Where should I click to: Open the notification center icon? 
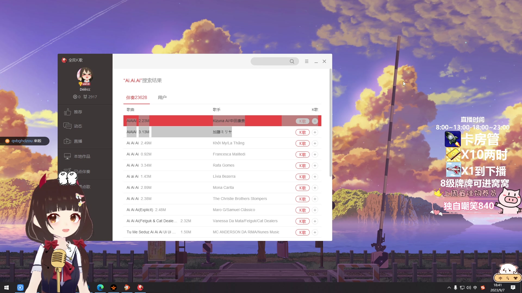pyautogui.click(x=513, y=288)
